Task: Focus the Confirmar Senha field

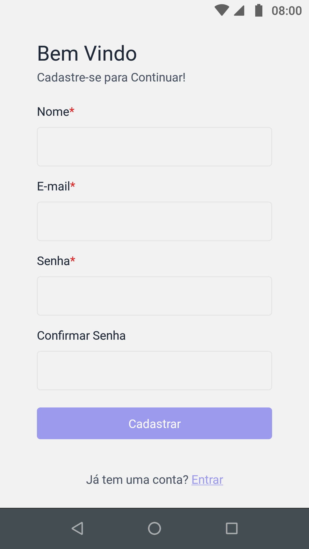Action: 154,371
